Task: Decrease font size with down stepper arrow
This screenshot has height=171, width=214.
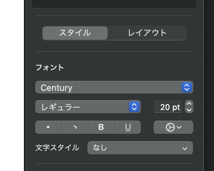Action: coord(189,110)
